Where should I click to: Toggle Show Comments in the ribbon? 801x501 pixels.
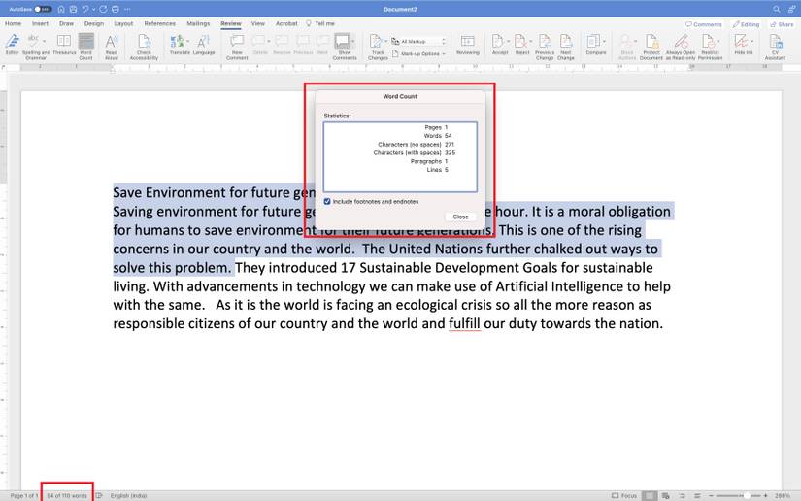344,47
